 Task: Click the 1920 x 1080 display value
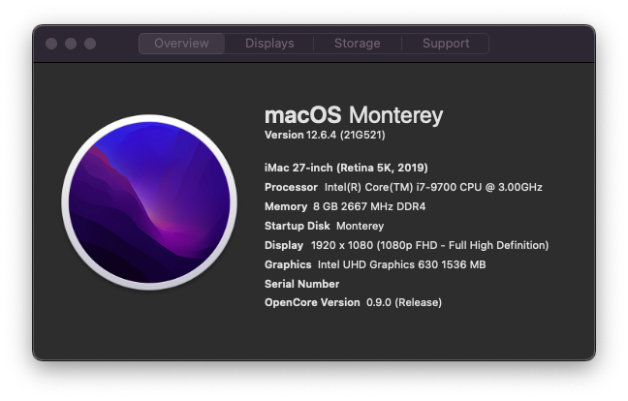point(429,245)
